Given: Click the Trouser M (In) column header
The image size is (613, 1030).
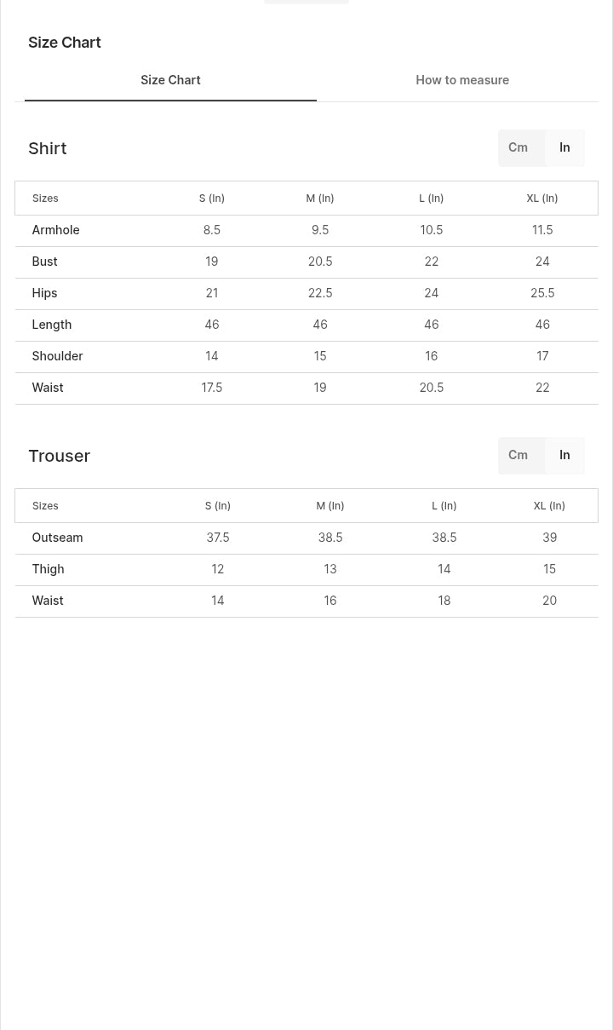Looking at the screenshot, I should click(x=330, y=506).
